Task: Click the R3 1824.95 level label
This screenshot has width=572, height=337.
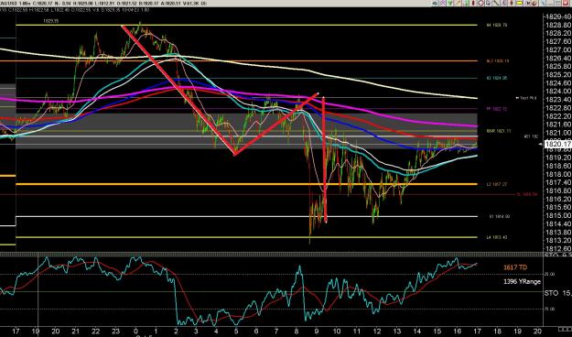Action: click(496, 78)
